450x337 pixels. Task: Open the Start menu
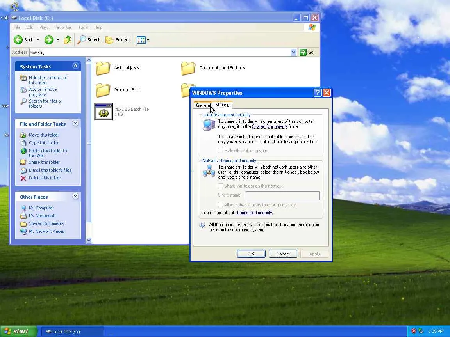(19, 331)
